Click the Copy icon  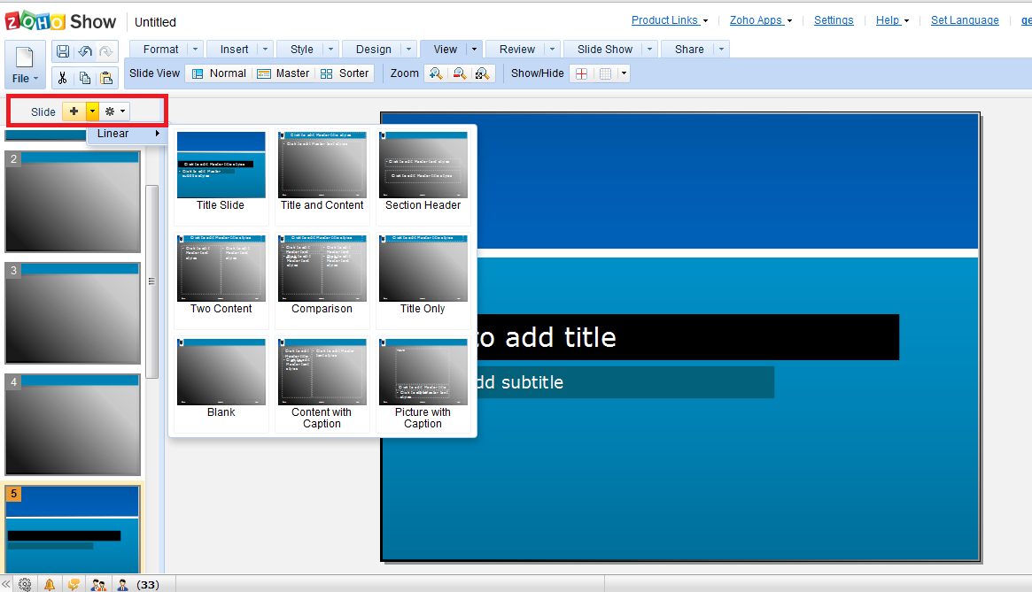coord(85,78)
